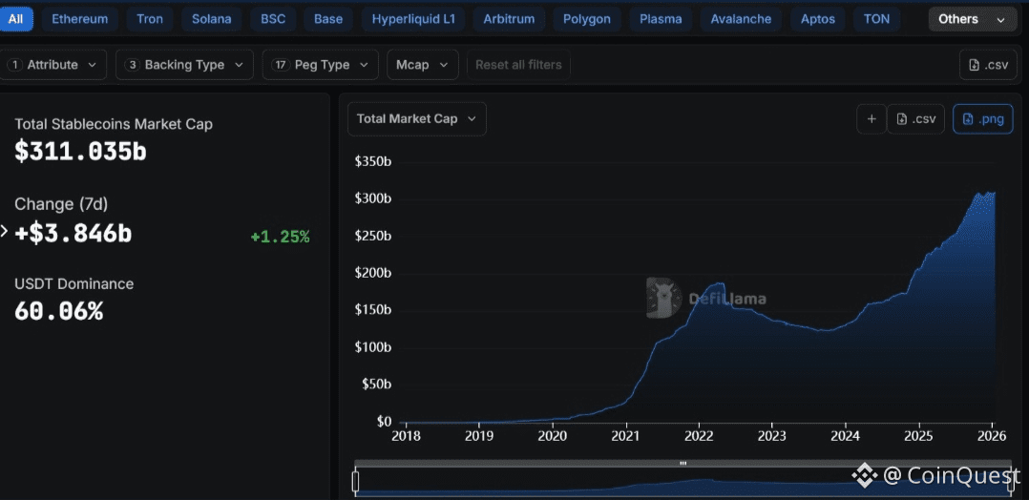Image resolution: width=1029 pixels, height=500 pixels.
Task: Click the .csv export in filter row
Action: click(x=987, y=65)
